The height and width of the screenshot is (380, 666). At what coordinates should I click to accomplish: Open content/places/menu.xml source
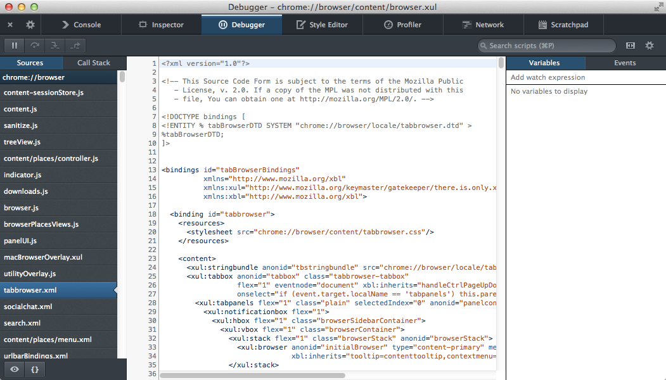(x=58, y=339)
